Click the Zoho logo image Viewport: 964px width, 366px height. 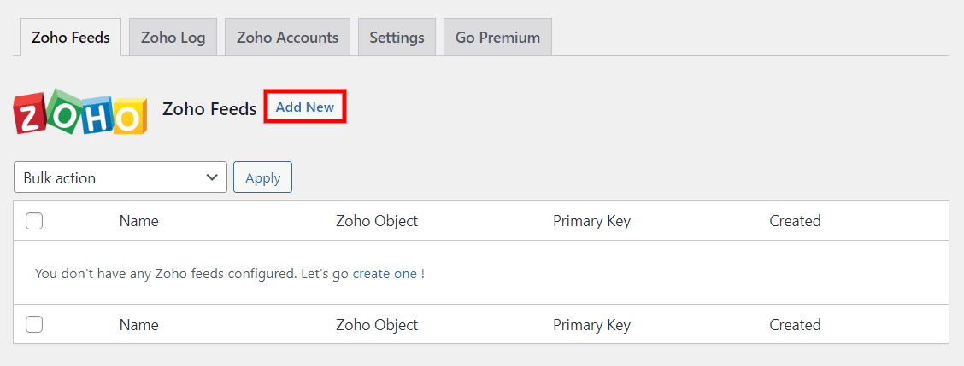(x=80, y=112)
